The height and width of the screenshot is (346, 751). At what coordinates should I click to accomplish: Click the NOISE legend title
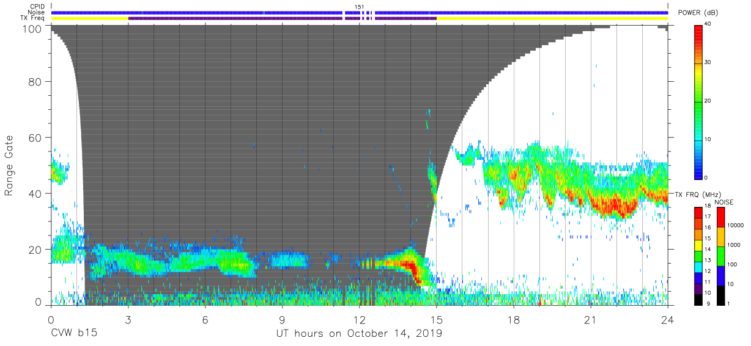[x=725, y=202]
